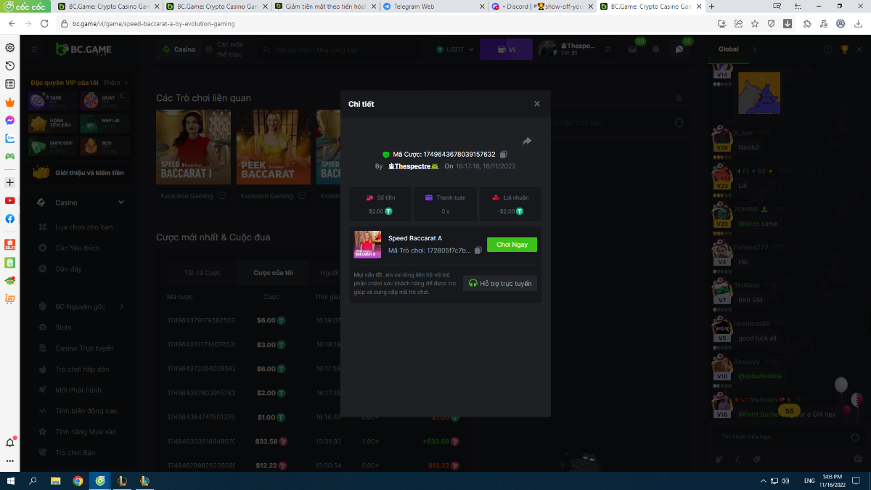Viewport: 871px width, 490px height.
Task: Expand the BC Nguyên gốc submenu
Action: coord(121,306)
